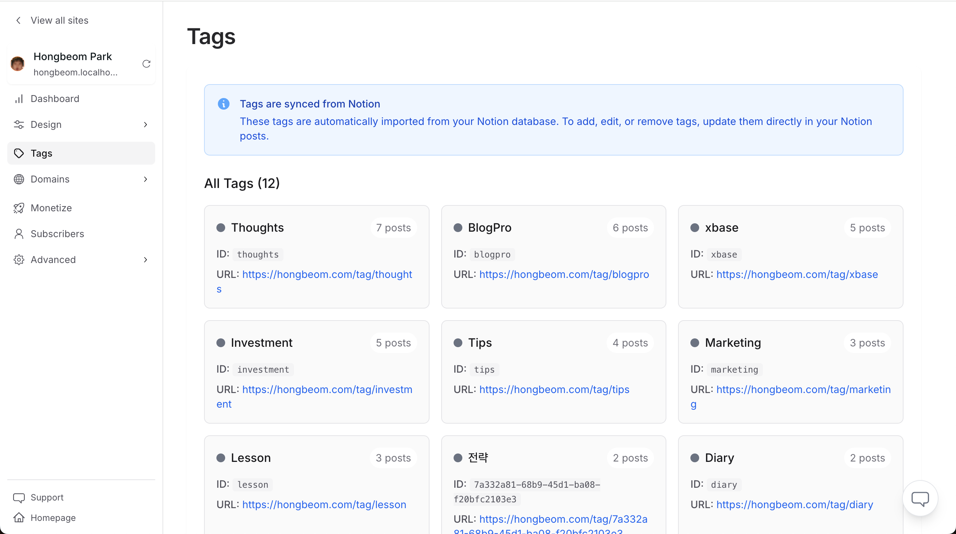Click the Monetize rocket icon
The image size is (956, 534).
click(x=19, y=208)
